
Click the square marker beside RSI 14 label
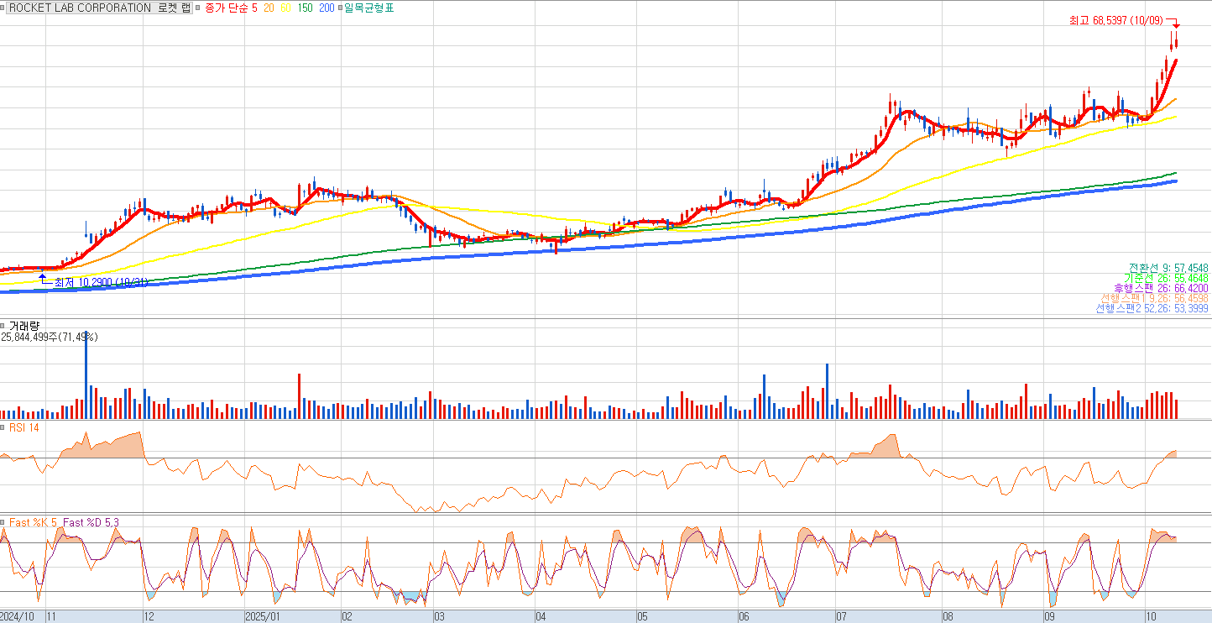pyautogui.click(x=3, y=427)
